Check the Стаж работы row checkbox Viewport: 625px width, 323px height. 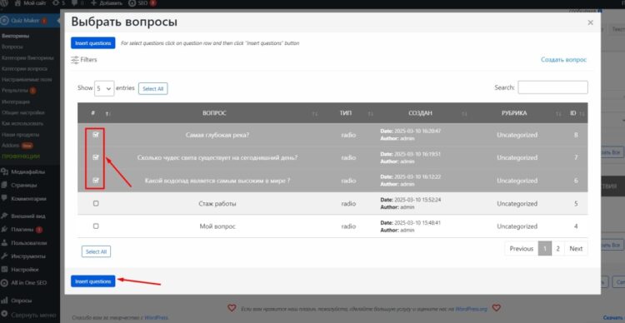click(x=96, y=203)
